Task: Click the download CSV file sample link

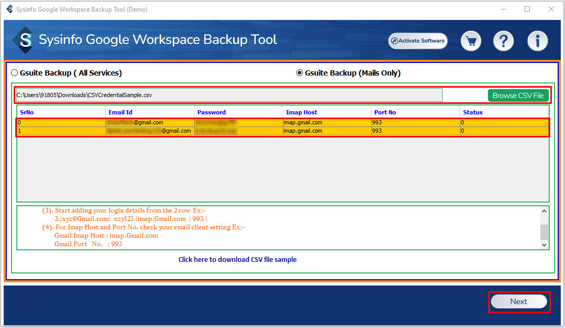Action: (x=237, y=259)
